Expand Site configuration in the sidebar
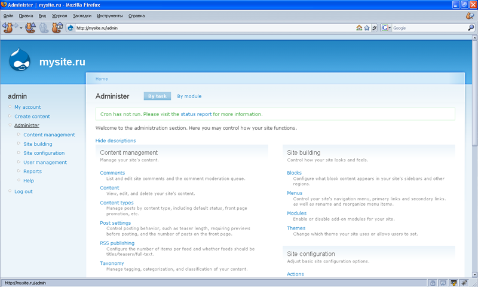Screen dimensions: 478x287 point(44,153)
